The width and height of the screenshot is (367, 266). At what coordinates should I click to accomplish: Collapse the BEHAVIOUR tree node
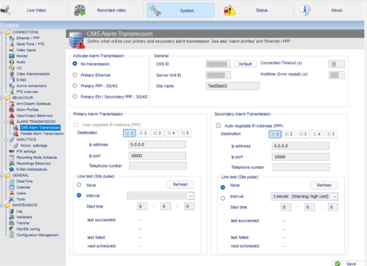2,98
